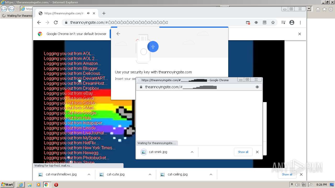Viewport: 335px width, 188px height.
Task: Open the media control icon in Chrome's toolbar
Action: click(283, 22)
